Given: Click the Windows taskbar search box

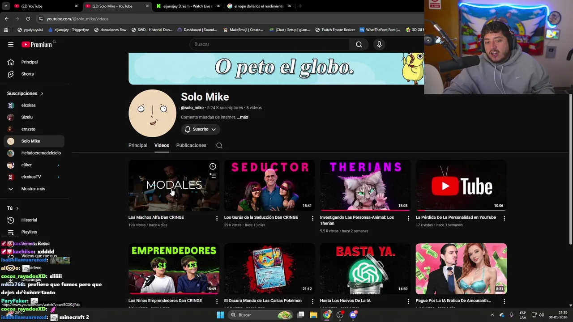Looking at the screenshot, I should pos(261,315).
